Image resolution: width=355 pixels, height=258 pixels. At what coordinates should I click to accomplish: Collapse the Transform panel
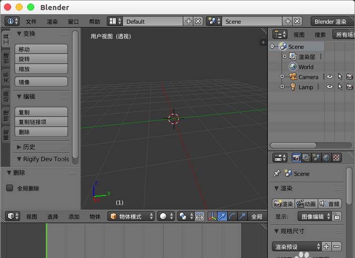tap(19, 34)
